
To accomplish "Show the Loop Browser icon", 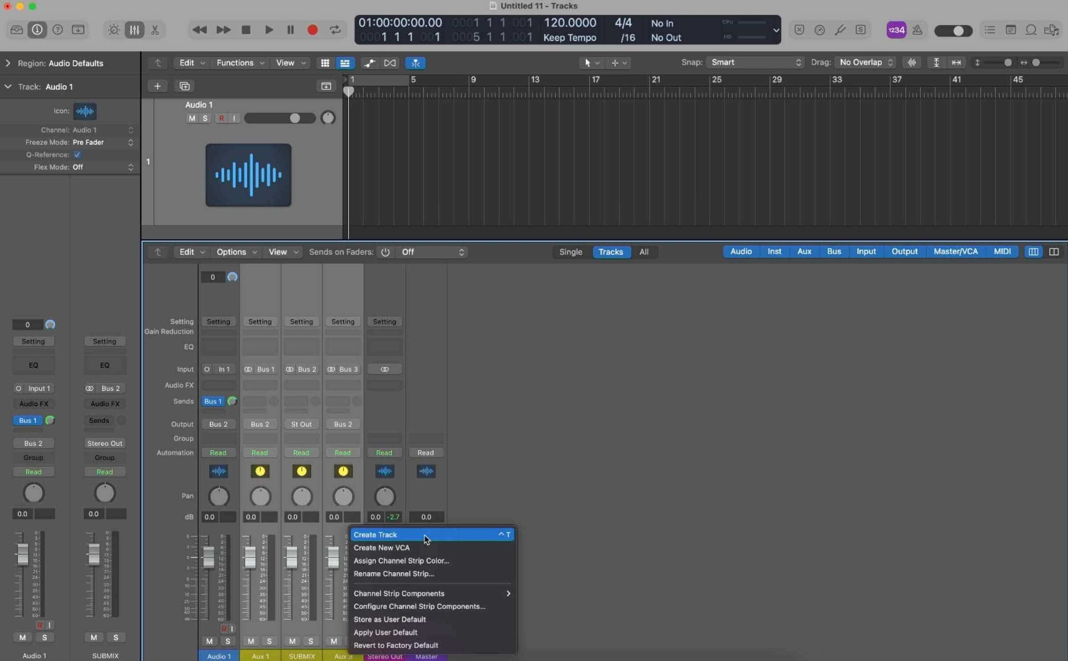I will (x=1031, y=30).
